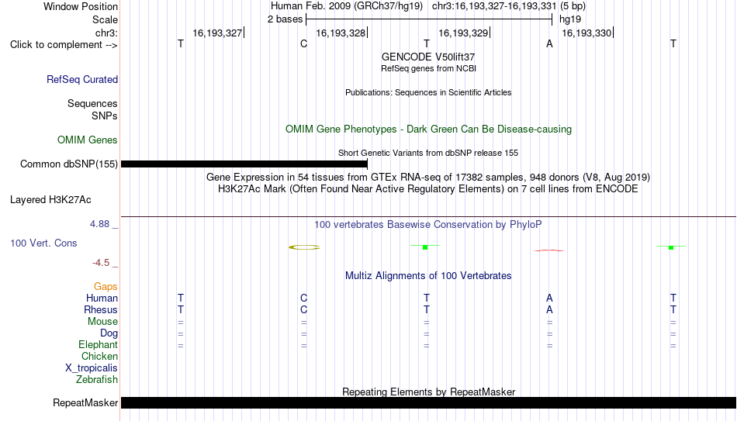Viewport: 737px width, 421px height.
Task: Click the -4.5 lower conservation scale value
Action: tap(101, 263)
